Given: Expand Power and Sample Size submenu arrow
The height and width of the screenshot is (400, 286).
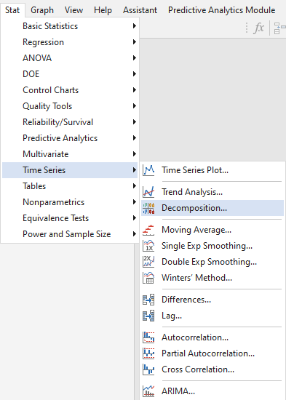Looking at the screenshot, I should (x=135, y=234).
